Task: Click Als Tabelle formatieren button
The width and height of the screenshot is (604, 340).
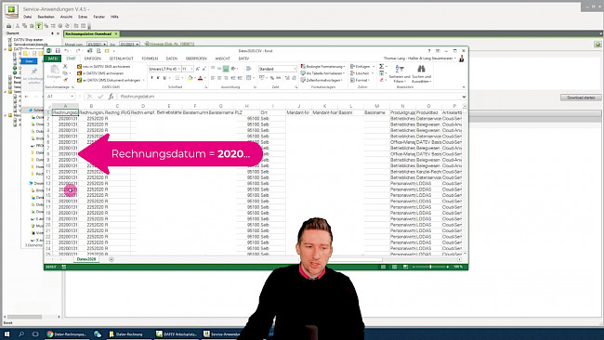Action: point(322,73)
